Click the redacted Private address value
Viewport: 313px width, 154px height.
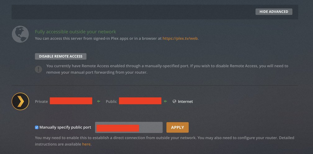[x=71, y=101]
